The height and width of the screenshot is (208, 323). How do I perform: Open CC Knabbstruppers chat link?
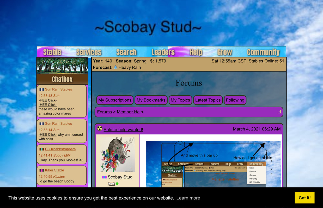coord(60,149)
